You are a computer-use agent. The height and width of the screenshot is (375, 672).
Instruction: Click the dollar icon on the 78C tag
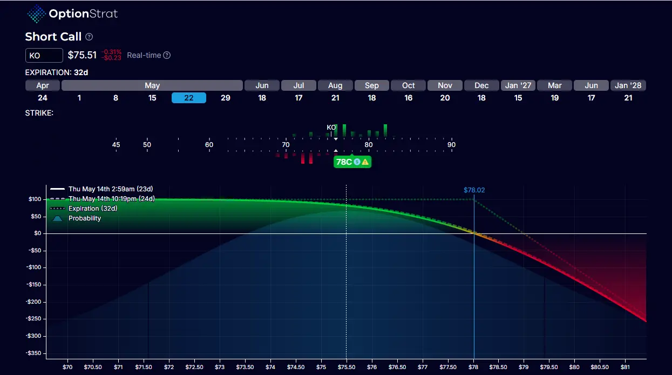[357, 162]
